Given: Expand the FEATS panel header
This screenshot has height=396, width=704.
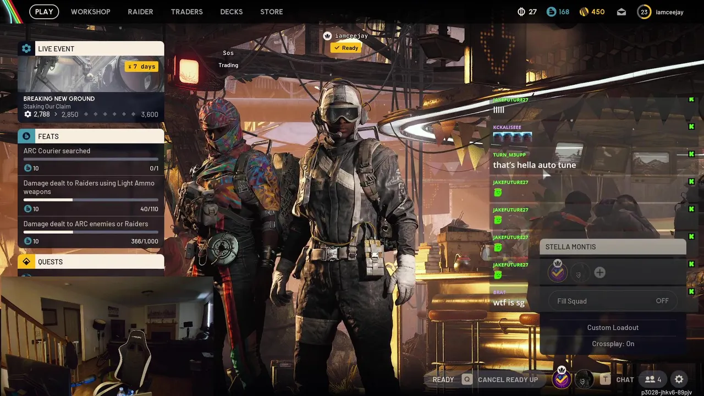Looking at the screenshot, I should click(91, 136).
